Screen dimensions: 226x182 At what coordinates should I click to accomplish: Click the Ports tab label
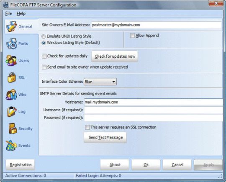pyautogui.click(x=23, y=44)
